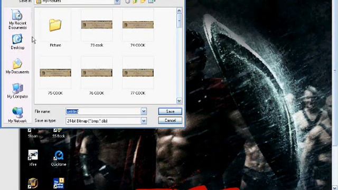The height and width of the screenshot is (190, 338).
Task: Open My Recent Documents in the places bar
Action: [x=17, y=20]
